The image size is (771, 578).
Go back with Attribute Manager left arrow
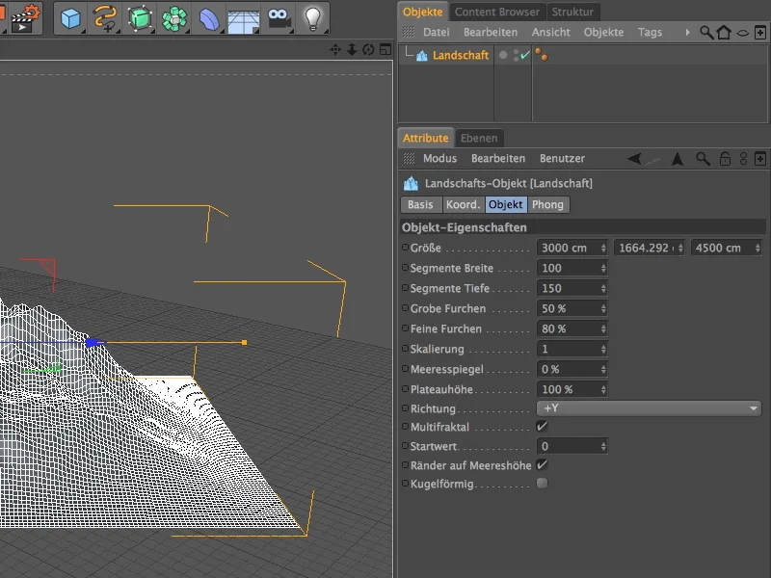(635, 158)
